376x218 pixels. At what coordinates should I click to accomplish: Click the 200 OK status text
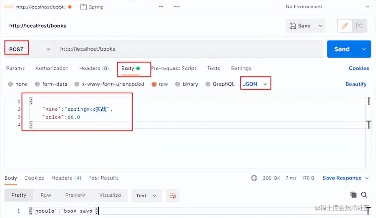coord(271,178)
